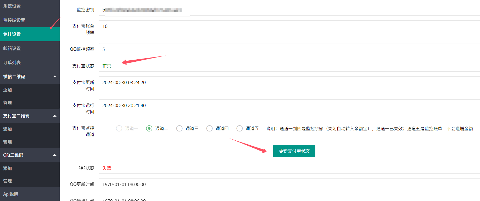This screenshot has height=201, width=480.
Task: Click the QQ监控频率 label
Action: (x=82, y=49)
